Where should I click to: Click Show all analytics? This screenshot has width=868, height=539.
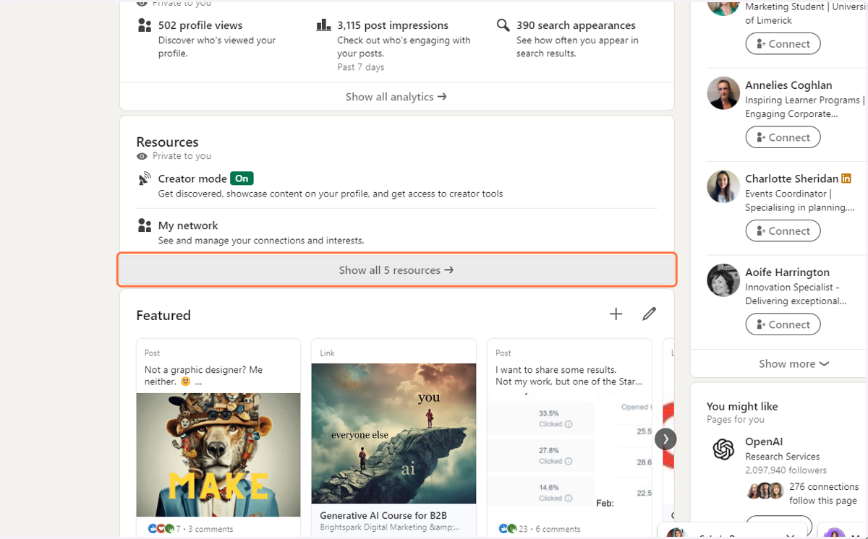pyautogui.click(x=396, y=97)
